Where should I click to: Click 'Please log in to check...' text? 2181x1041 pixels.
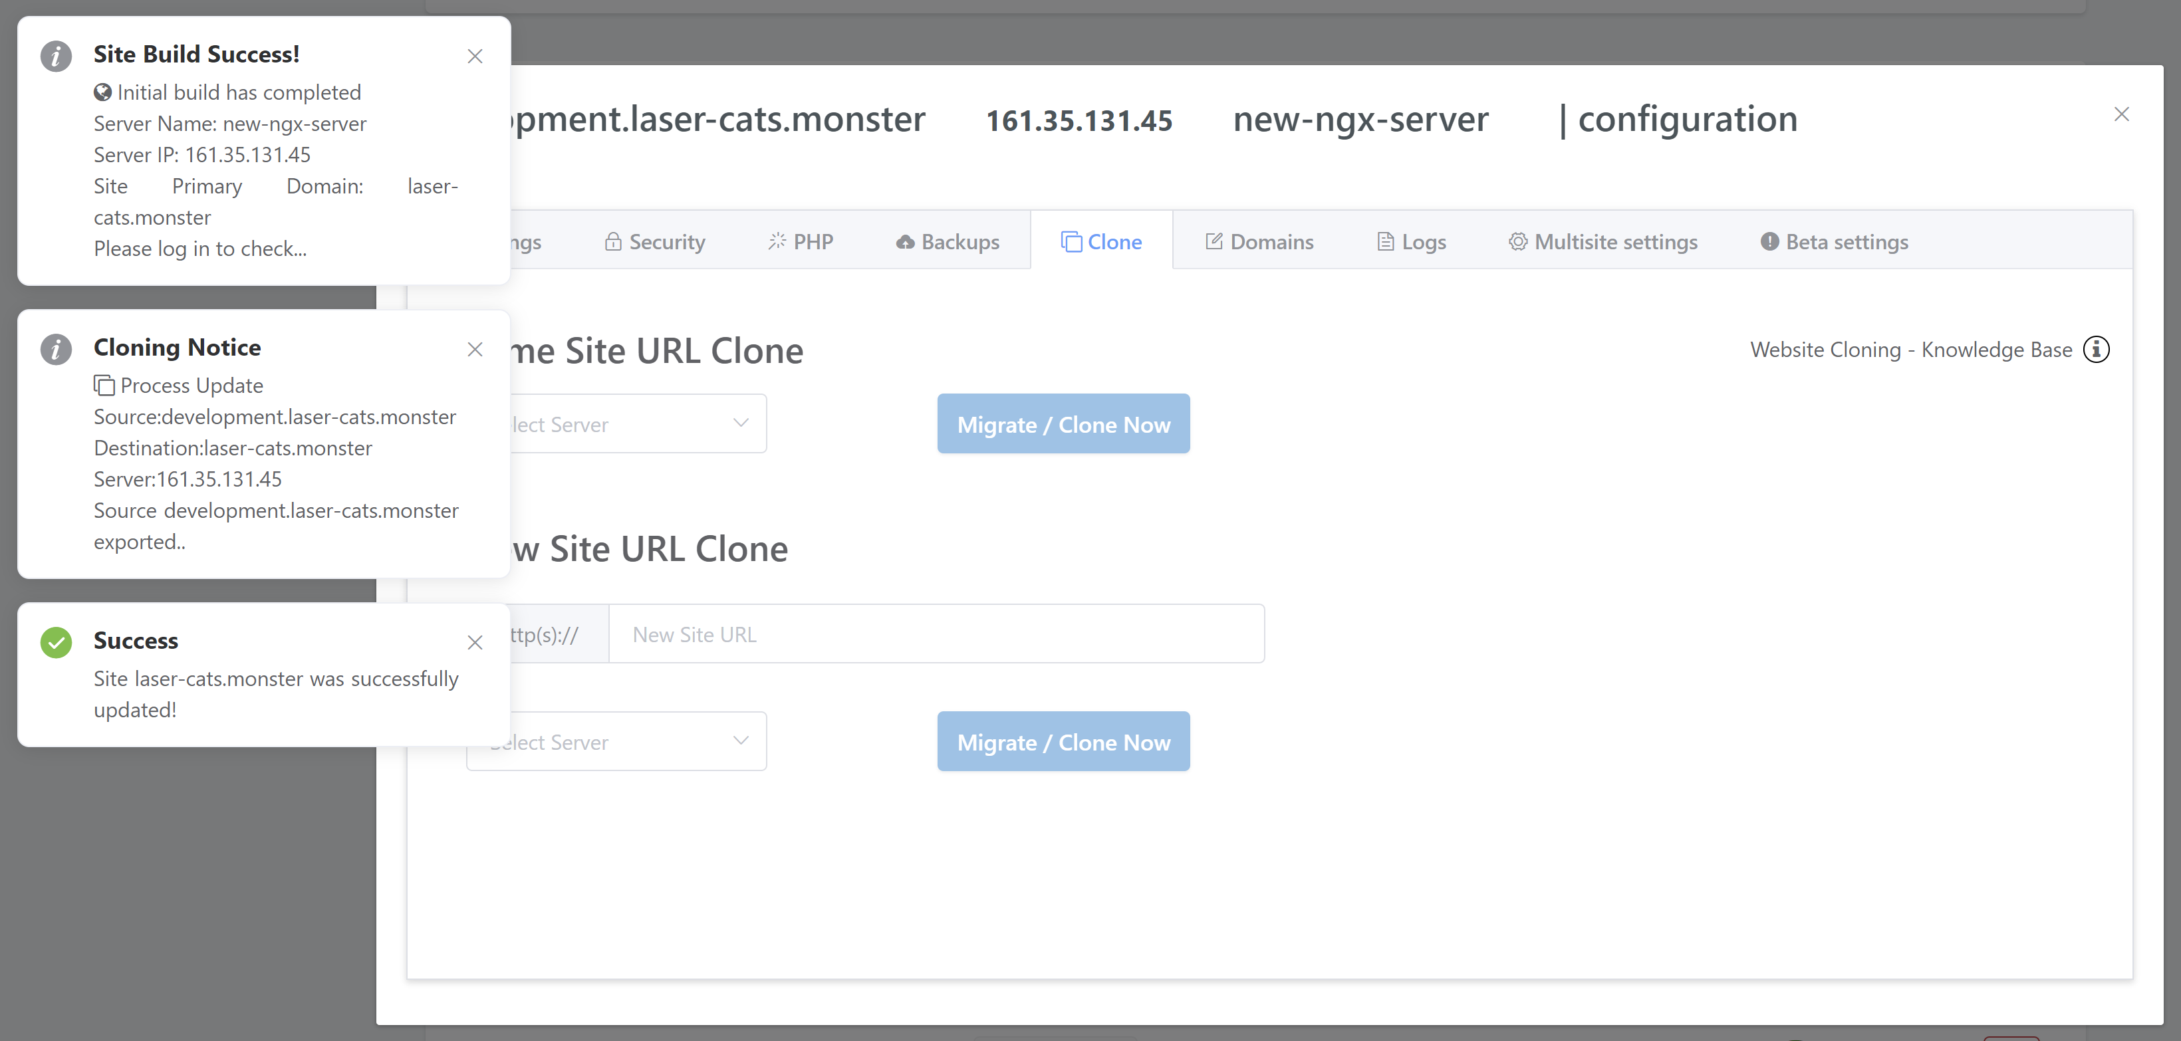199,249
